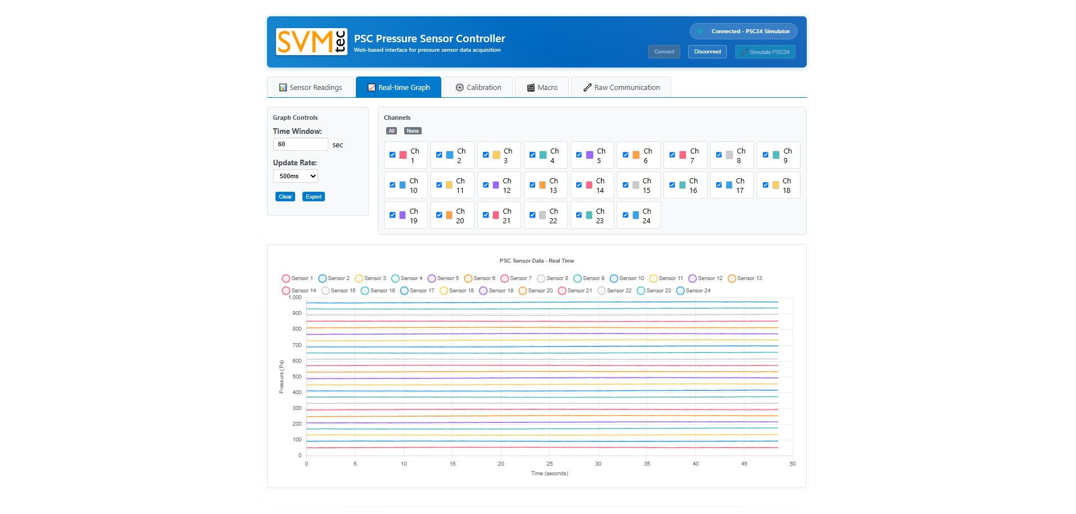Click the Calibration tab gear icon
The height and width of the screenshot is (514, 1076).
point(459,88)
